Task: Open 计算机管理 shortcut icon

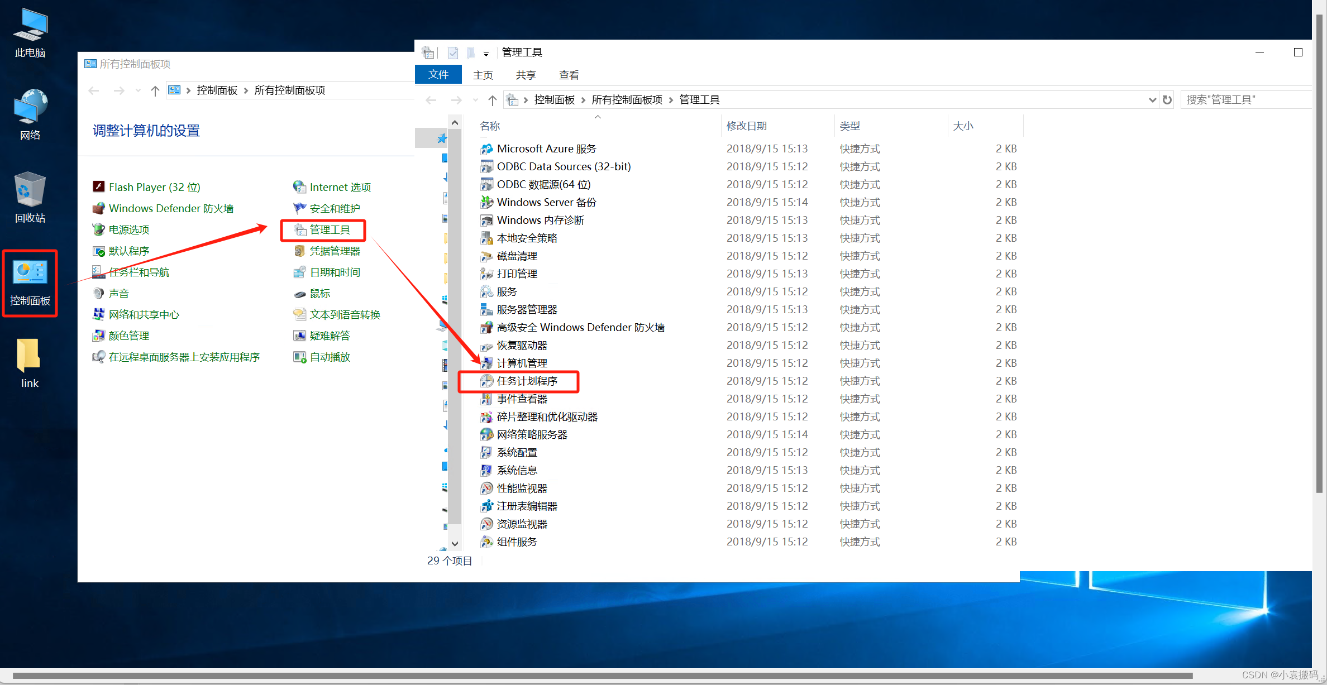Action: 486,363
